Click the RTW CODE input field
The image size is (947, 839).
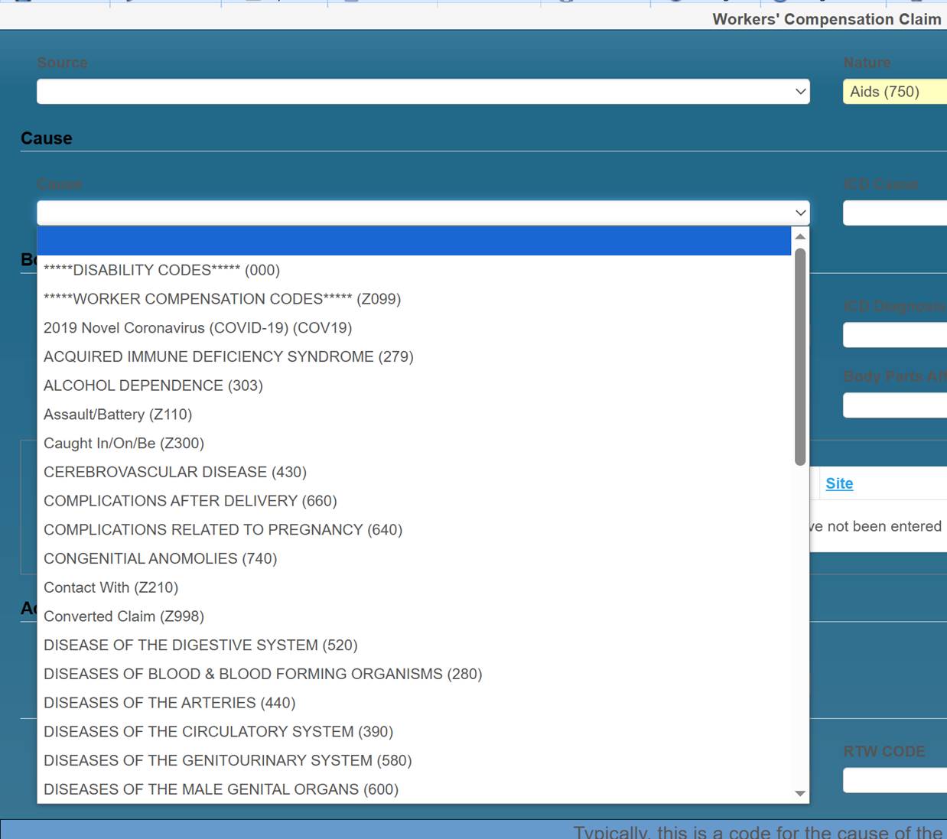[893, 780]
